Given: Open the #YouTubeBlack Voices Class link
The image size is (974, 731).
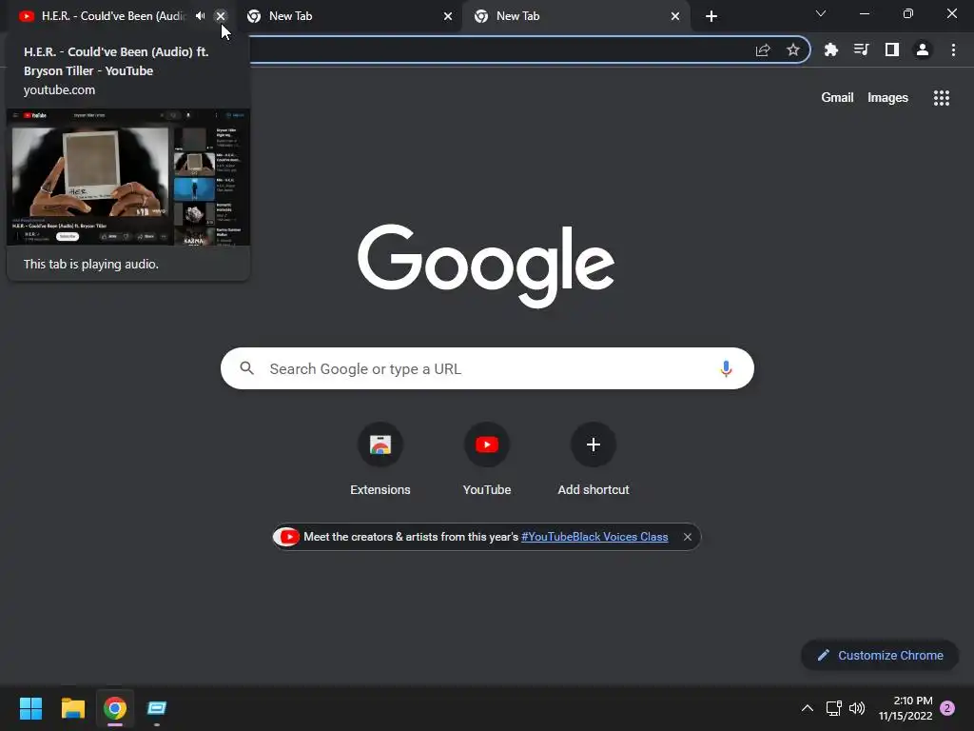Looking at the screenshot, I should (x=594, y=537).
